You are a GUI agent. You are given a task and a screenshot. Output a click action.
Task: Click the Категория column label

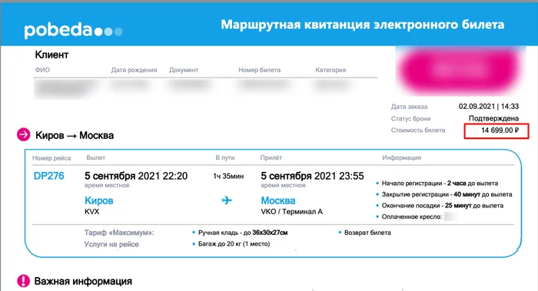(330, 70)
